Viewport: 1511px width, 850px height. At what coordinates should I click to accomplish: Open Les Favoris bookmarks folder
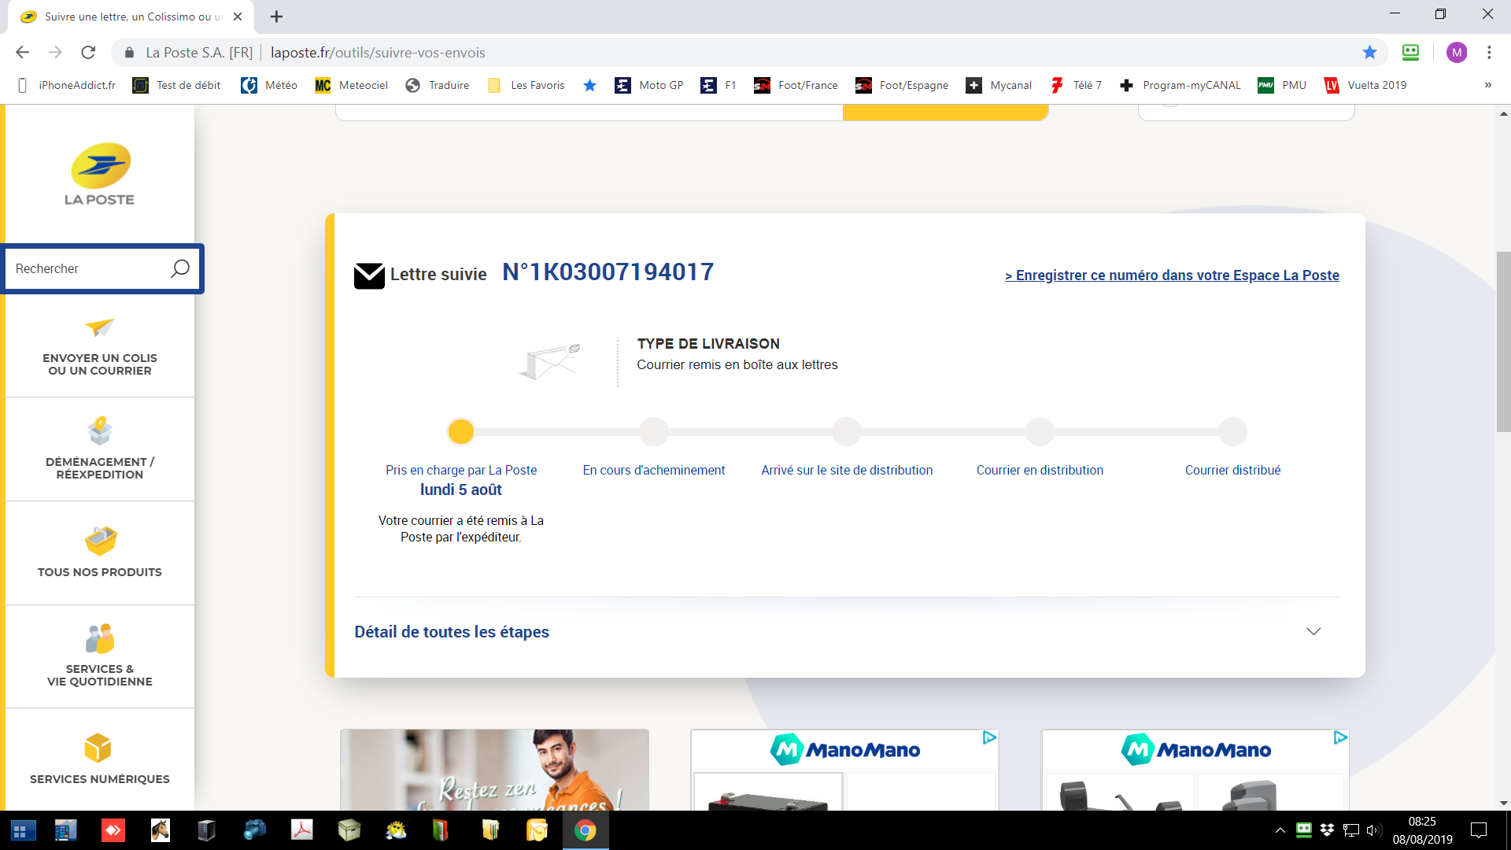coord(526,85)
